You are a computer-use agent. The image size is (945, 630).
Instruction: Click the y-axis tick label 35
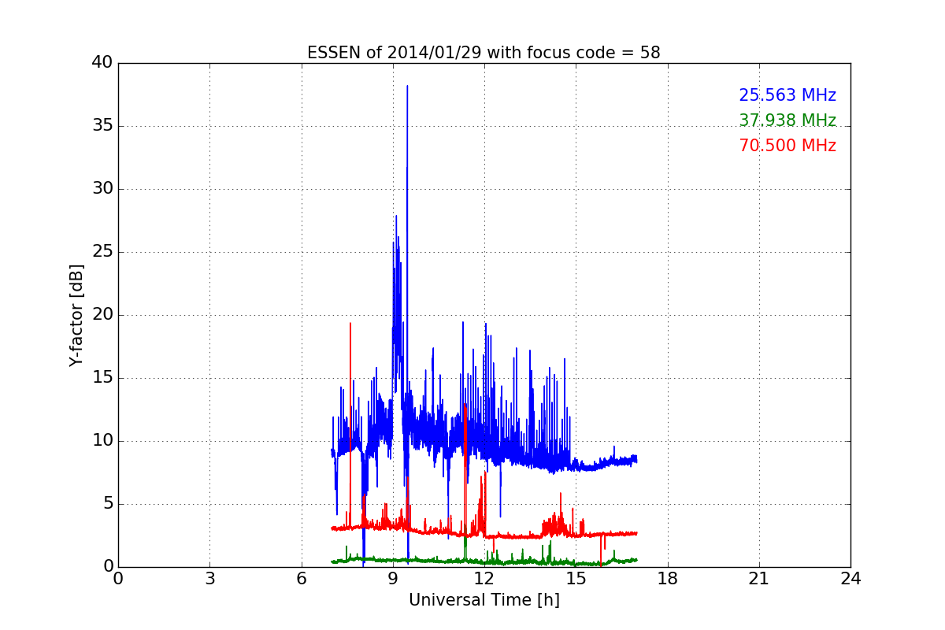102,126
